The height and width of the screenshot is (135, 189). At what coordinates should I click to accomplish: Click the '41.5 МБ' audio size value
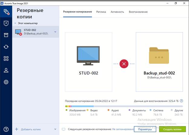tap(116, 115)
